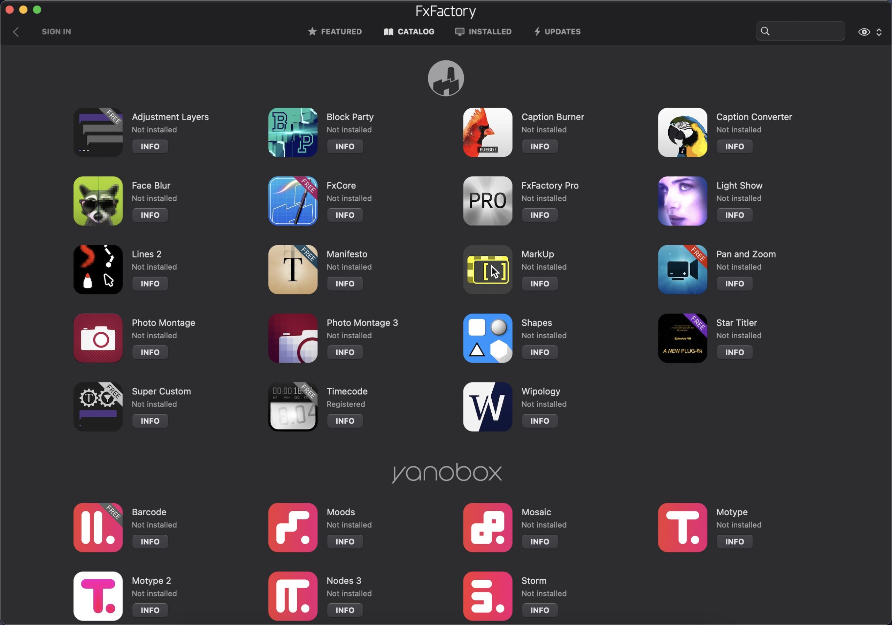
Task: Click the Wipology W icon
Action: tap(487, 407)
